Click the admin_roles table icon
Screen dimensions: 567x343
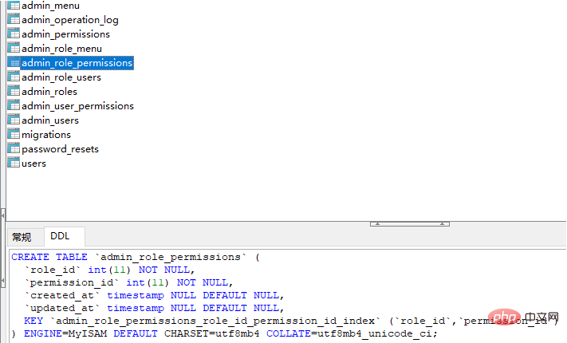tap(14, 92)
